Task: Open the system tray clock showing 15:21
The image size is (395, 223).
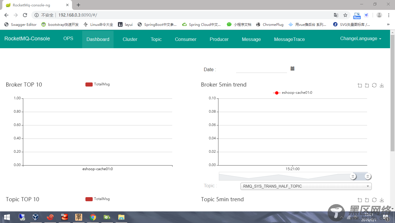Action: pos(369,217)
